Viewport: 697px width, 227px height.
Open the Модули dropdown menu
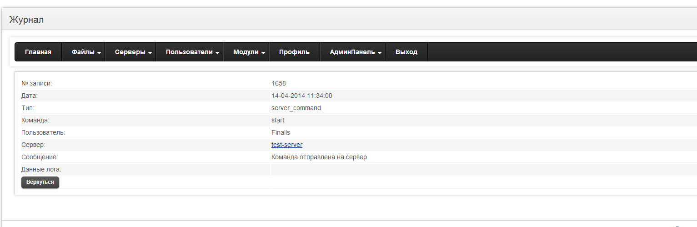tap(249, 52)
